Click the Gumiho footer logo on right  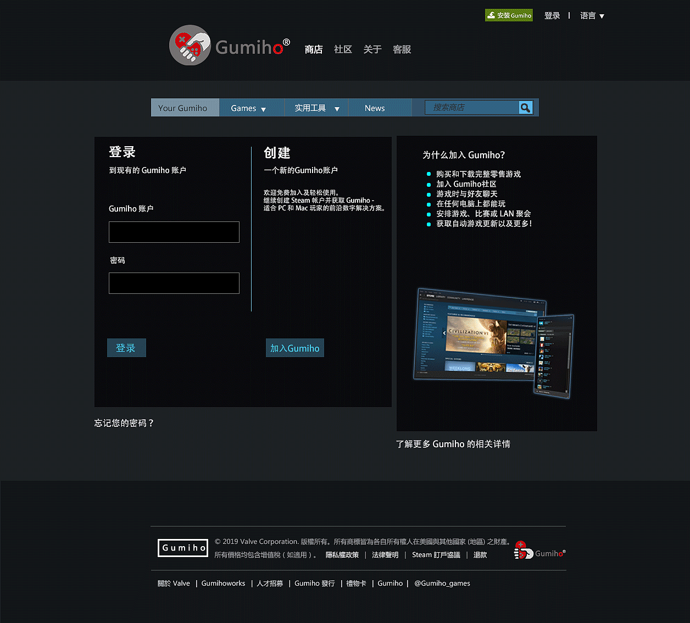[539, 551]
